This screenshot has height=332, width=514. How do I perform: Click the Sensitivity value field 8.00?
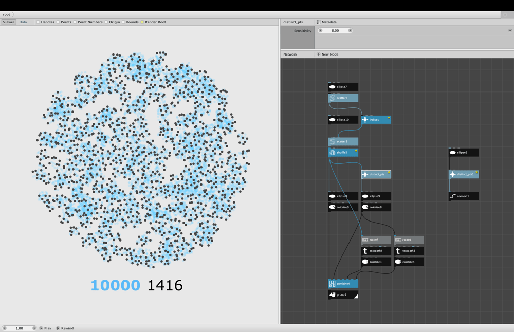click(x=335, y=30)
